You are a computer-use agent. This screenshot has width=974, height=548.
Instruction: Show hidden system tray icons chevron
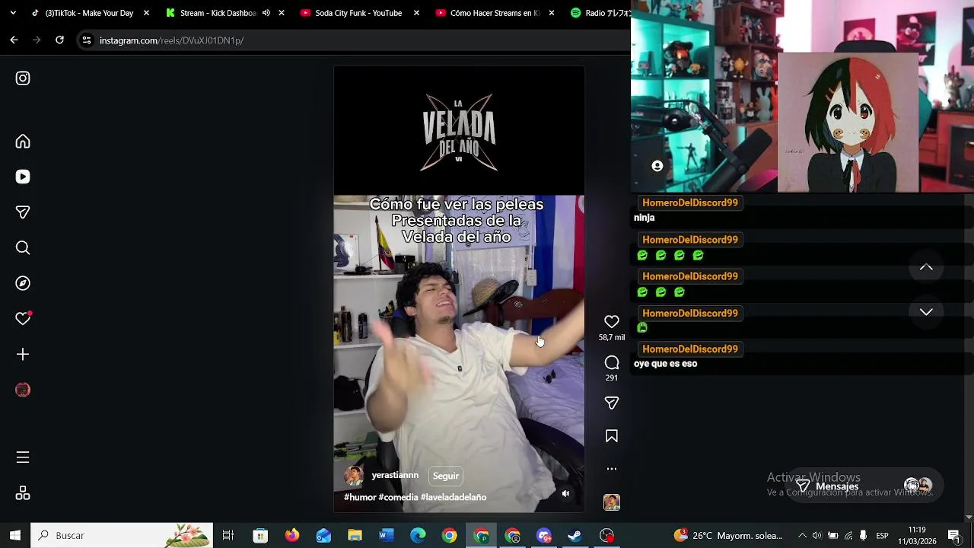802,535
